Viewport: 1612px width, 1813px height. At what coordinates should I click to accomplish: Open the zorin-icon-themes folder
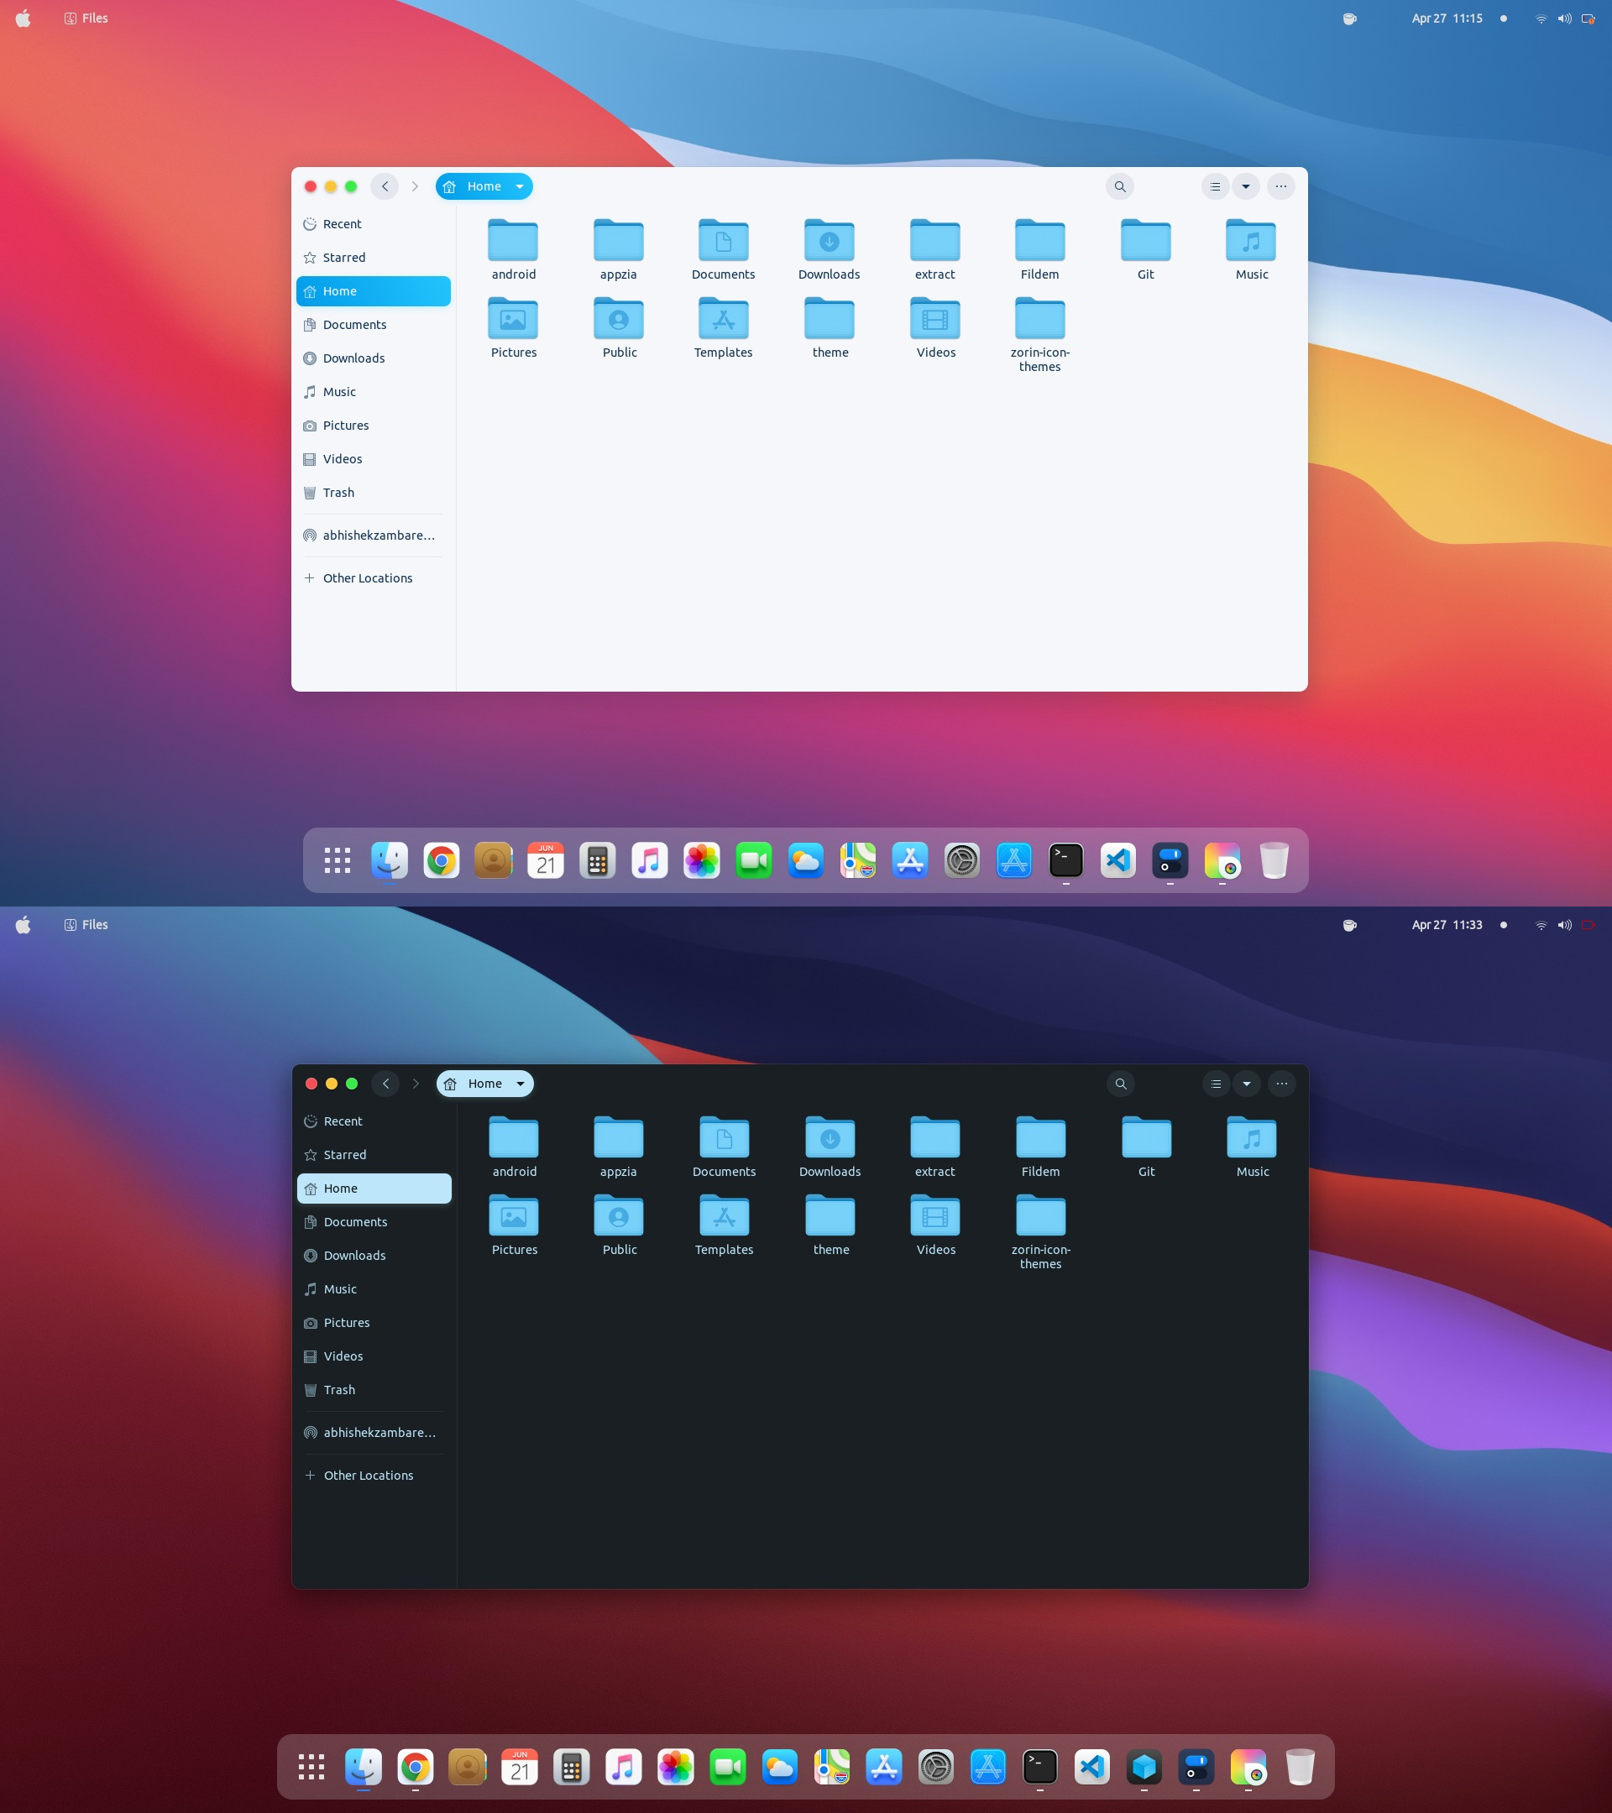pos(1039,319)
